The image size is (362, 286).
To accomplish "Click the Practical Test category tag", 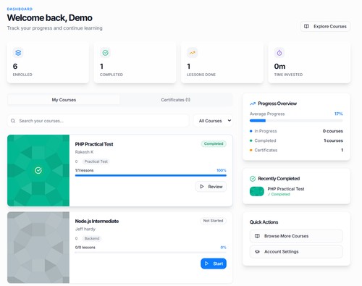I will click(x=96, y=161).
